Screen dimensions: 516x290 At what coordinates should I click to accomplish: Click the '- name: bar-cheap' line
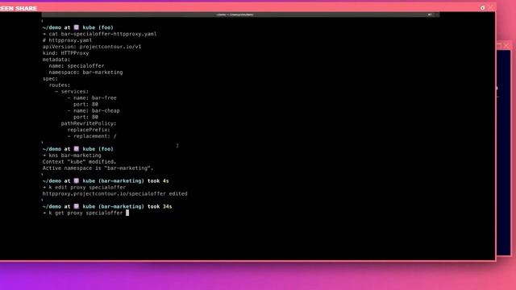[94, 111]
